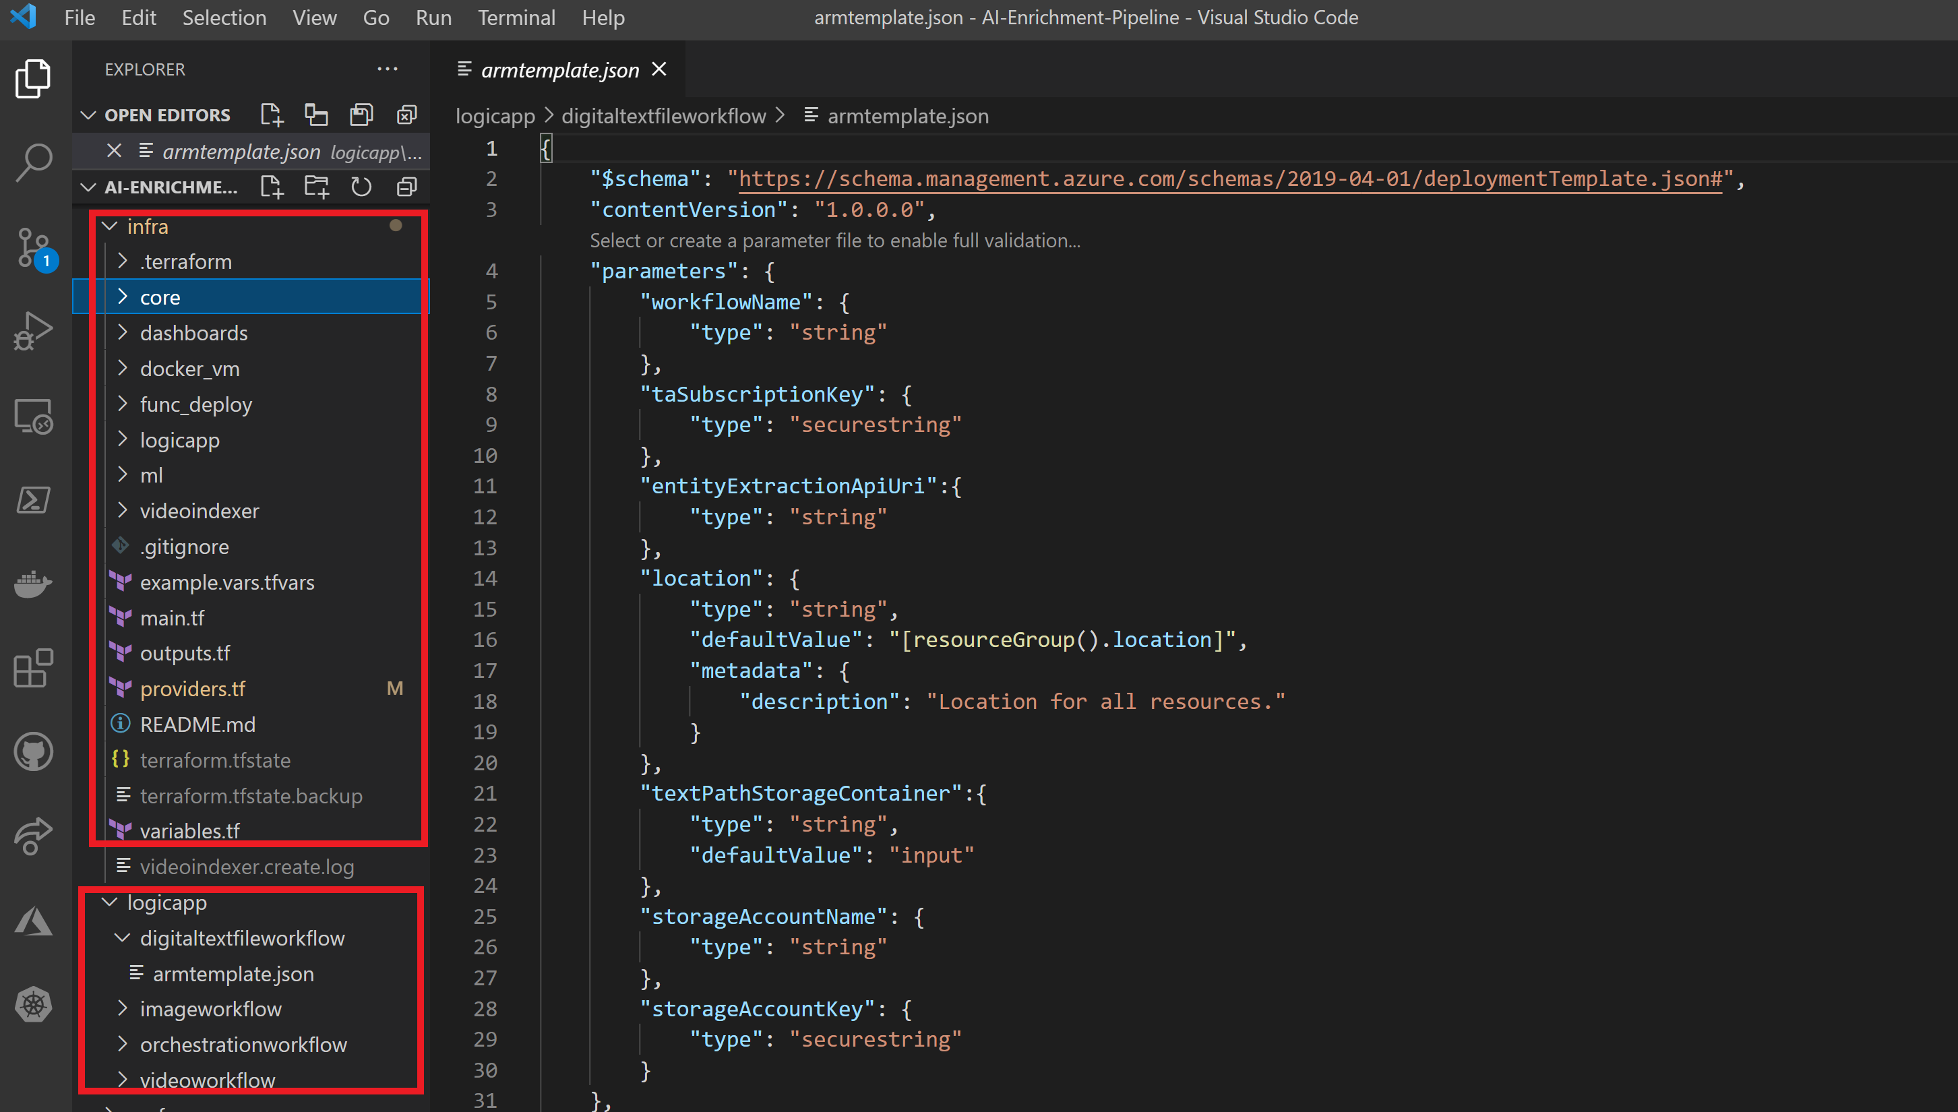Expand the dashboards folder
The height and width of the screenshot is (1112, 1958).
[122, 333]
